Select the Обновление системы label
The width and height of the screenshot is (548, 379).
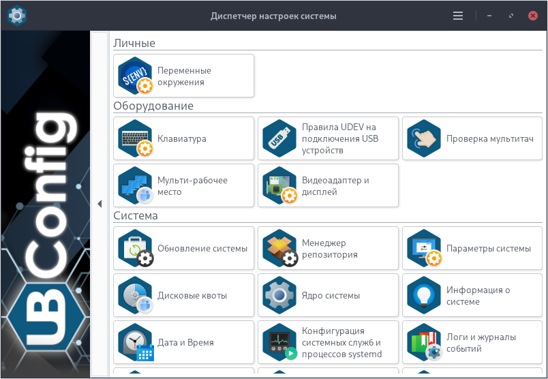[202, 248]
